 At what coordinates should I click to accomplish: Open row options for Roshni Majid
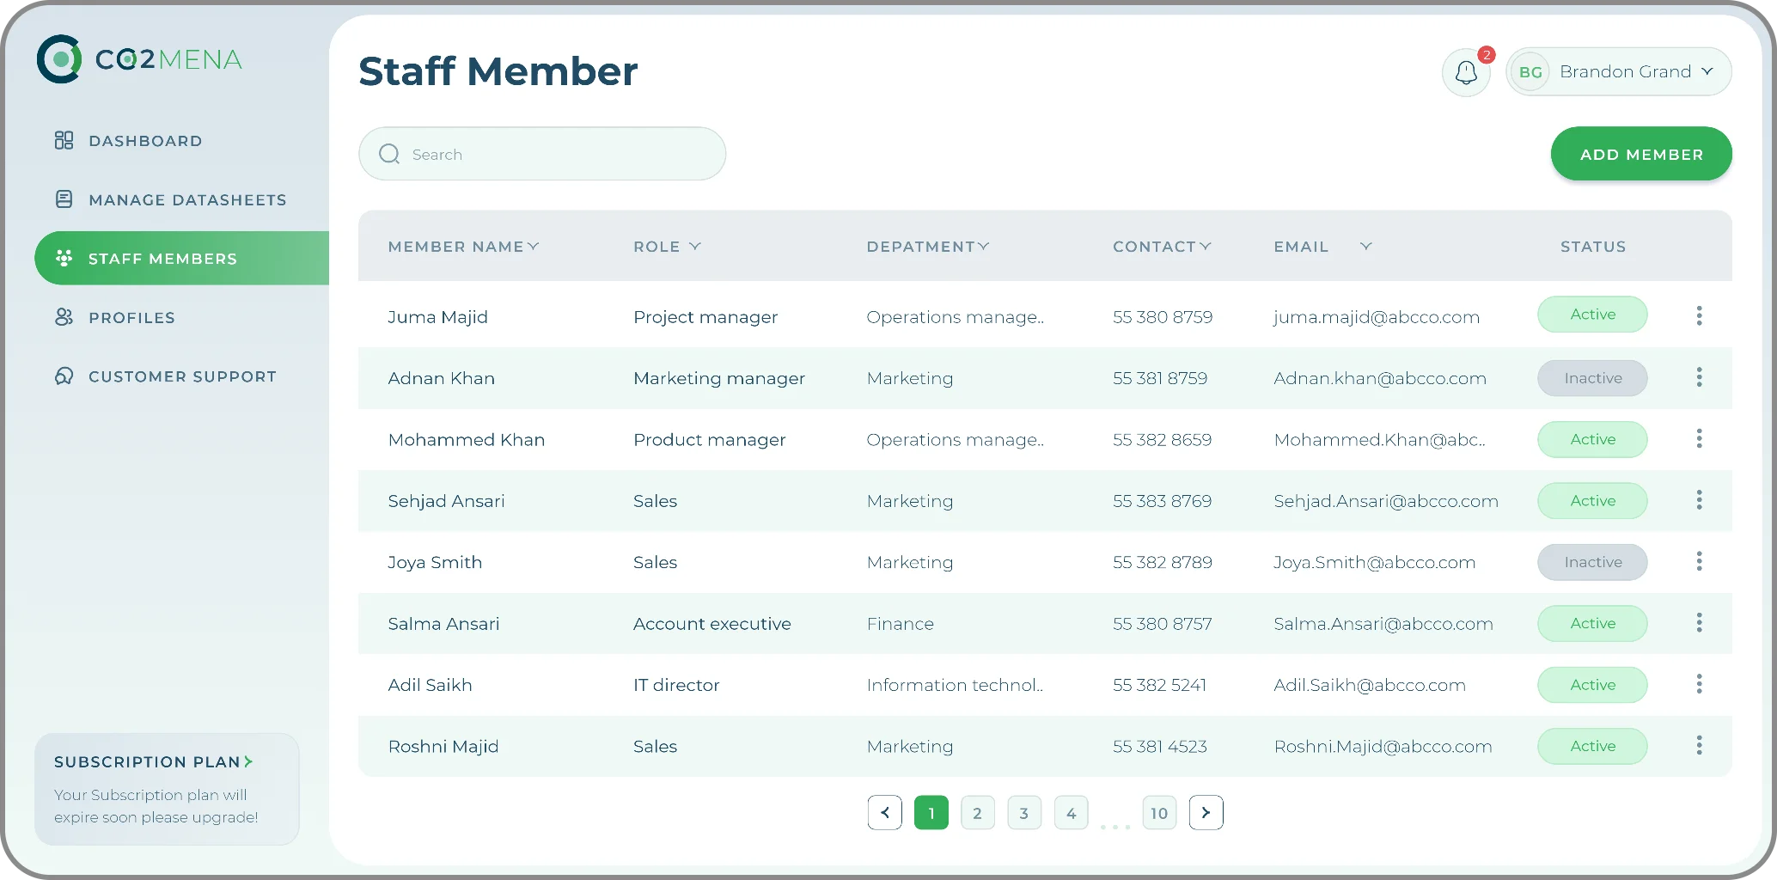(1699, 746)
